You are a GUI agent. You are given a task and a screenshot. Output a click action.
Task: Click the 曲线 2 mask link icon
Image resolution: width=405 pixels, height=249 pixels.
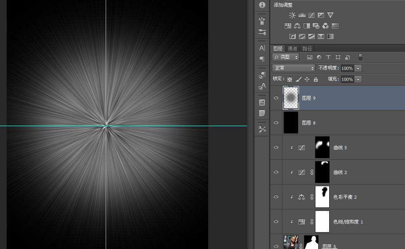[312, 172]
